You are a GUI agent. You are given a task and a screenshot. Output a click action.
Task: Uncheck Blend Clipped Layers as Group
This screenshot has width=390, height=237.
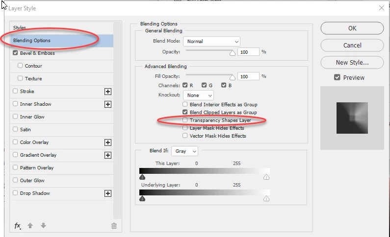(x=185, y=112)
